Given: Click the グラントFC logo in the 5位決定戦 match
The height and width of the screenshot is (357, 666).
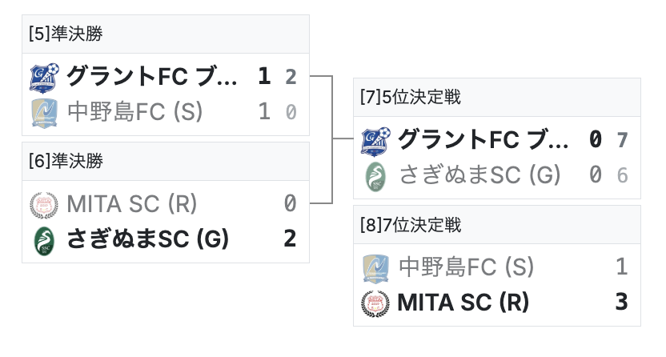Looking at the screenshot, I should coord(375,139).
